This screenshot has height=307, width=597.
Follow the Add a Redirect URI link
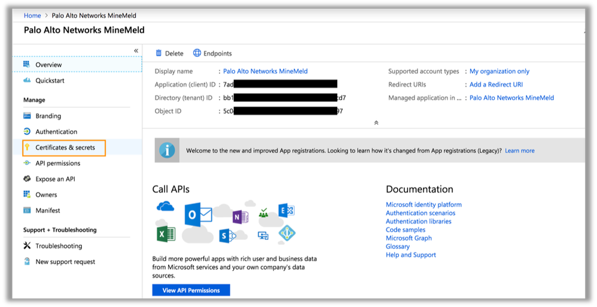click(x=496, y=84)
